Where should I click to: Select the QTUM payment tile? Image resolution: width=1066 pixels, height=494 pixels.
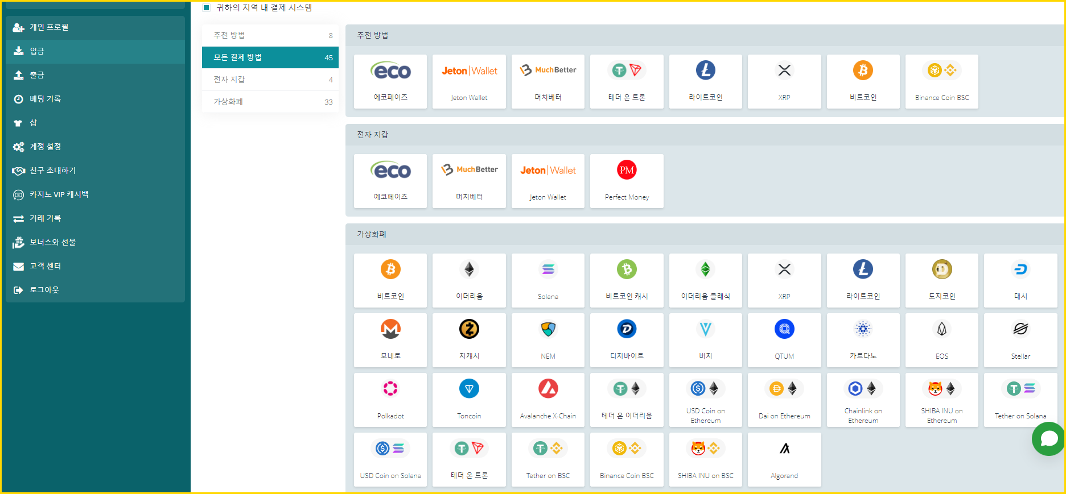(x=784, y=340)
